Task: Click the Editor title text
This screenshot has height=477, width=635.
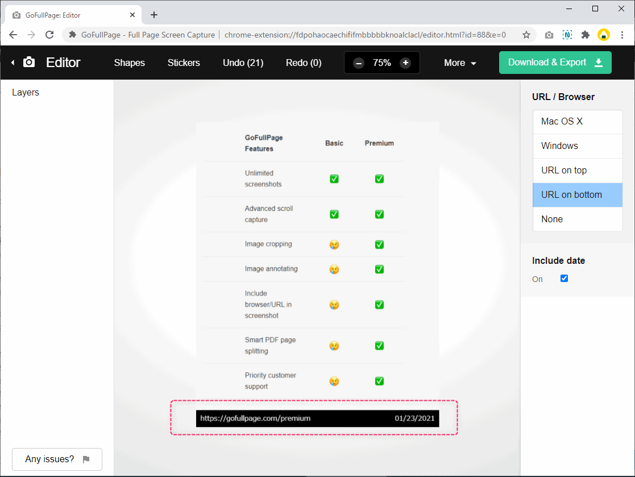Action: pyautogui.click(x=63, y=63)
